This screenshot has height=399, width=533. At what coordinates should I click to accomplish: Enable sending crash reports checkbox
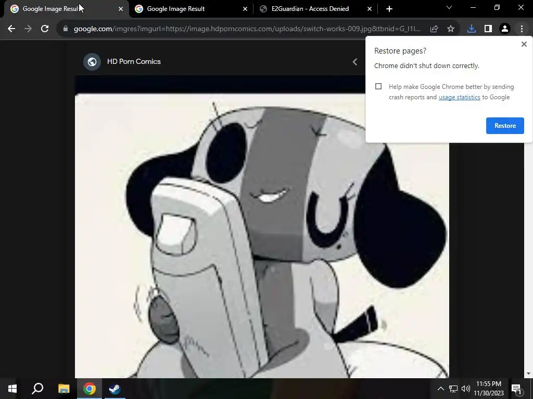coord(378,86)
